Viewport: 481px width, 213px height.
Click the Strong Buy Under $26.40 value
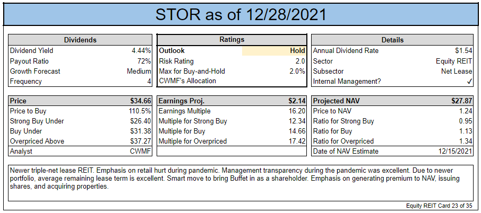pos(141,121)
